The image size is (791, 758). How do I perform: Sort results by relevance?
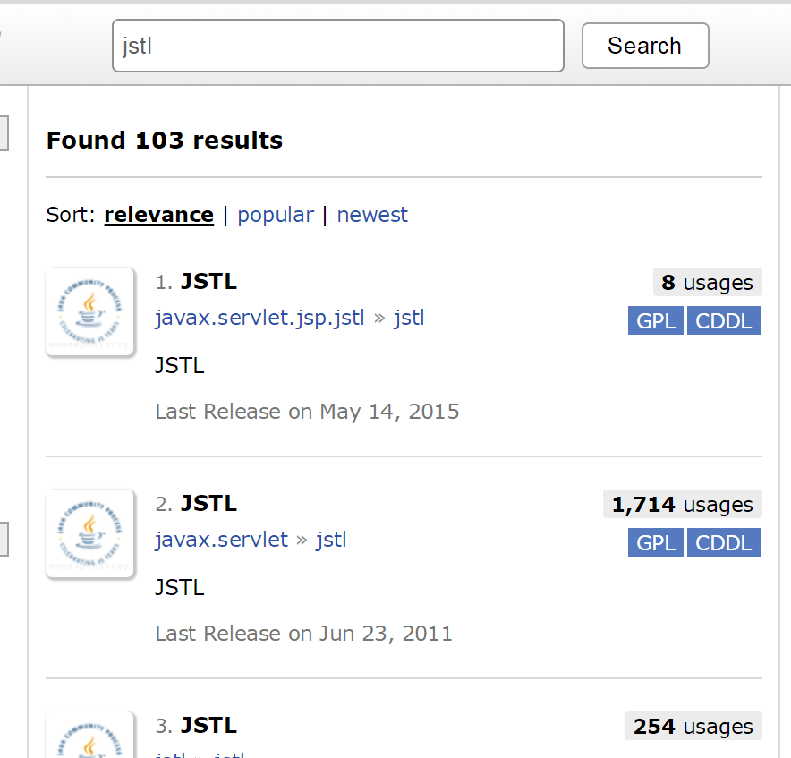click(x=158, y=215)
